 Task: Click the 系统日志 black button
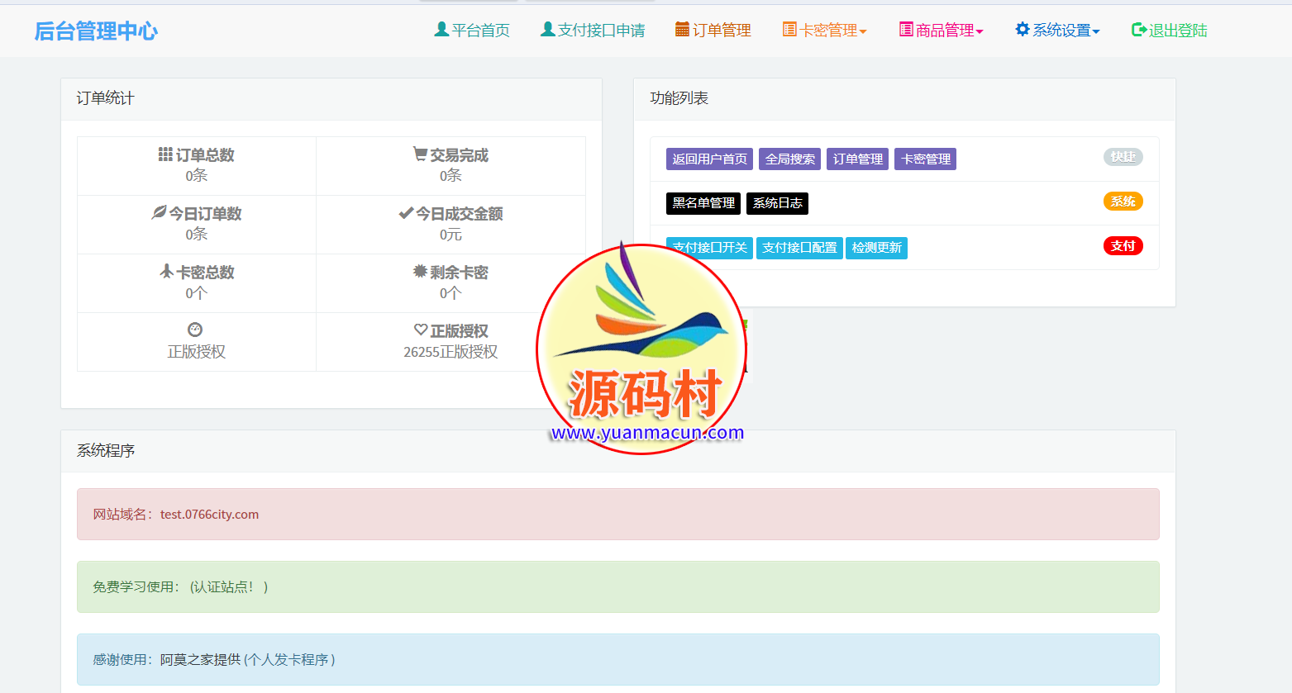[777, 203]
